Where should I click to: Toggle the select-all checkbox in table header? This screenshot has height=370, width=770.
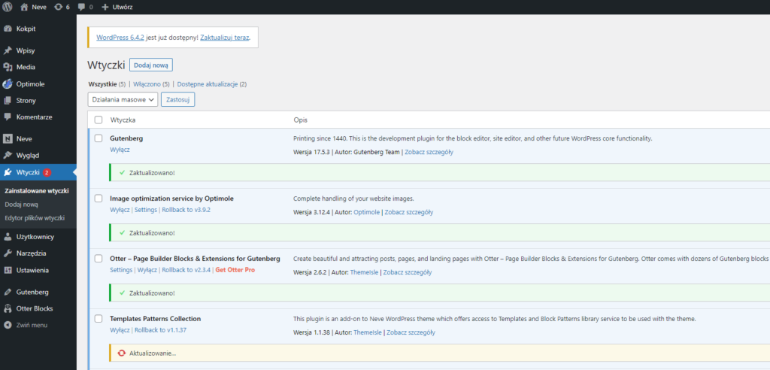[99, 120]
